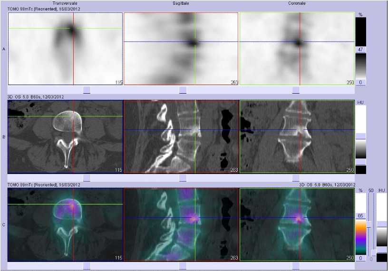Screen dimensions: 388x271
Task: Click the upper HU window handle in row B
Action: tap(360, 136)
